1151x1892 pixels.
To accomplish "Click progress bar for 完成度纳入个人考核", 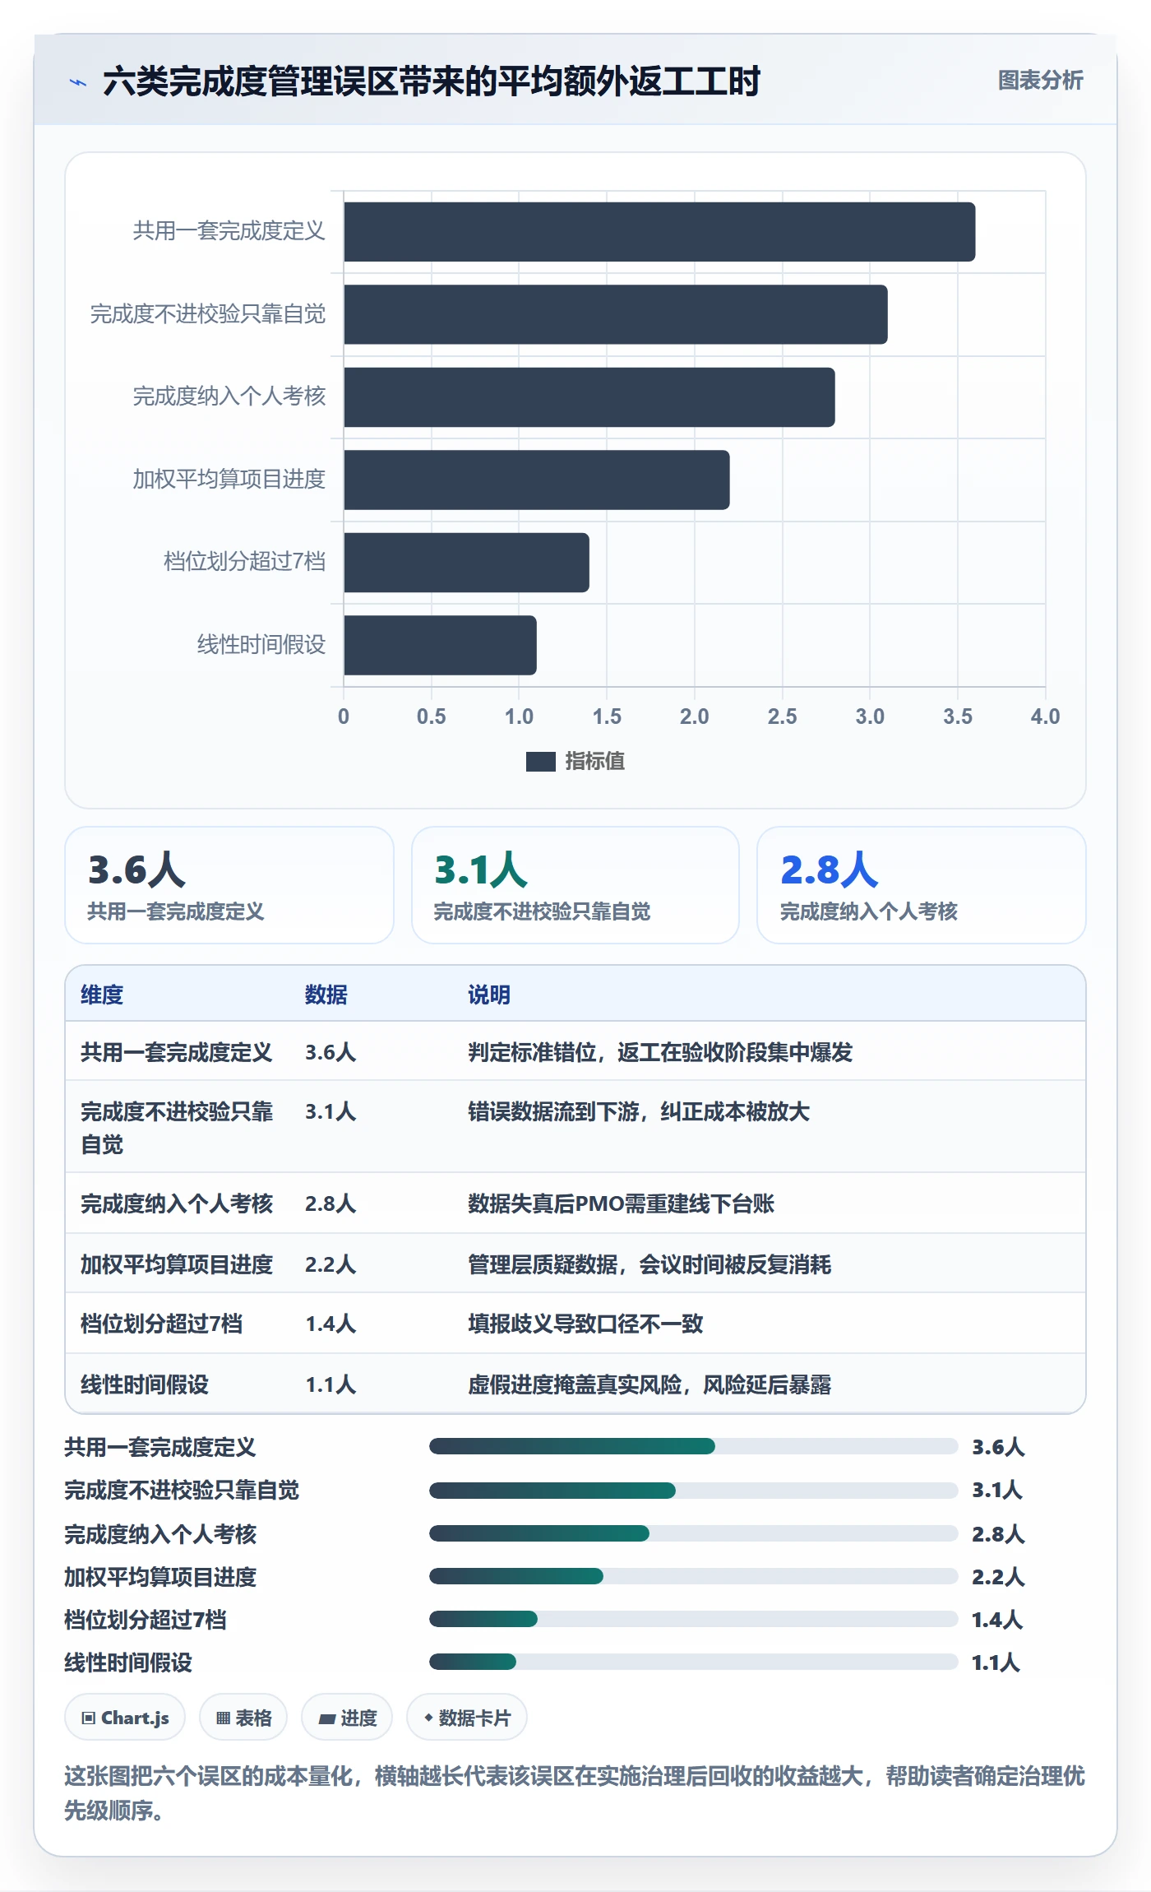I will pyautogui.click(x=694, y=1533).
